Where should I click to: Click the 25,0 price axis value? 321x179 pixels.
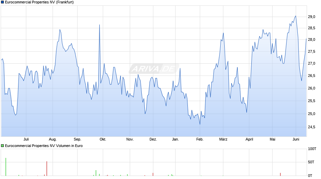[x=311, y=114]
